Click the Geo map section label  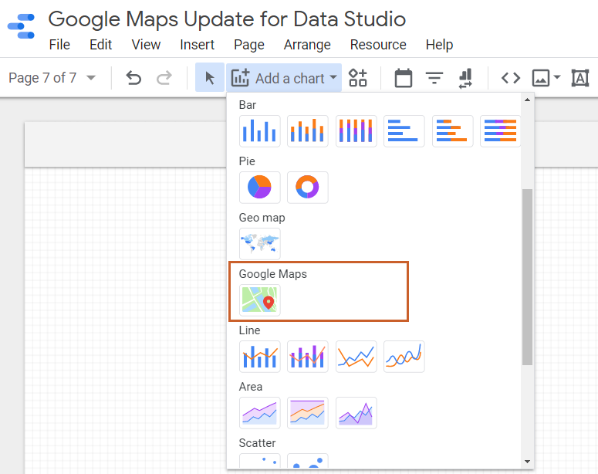coord(262,218)
